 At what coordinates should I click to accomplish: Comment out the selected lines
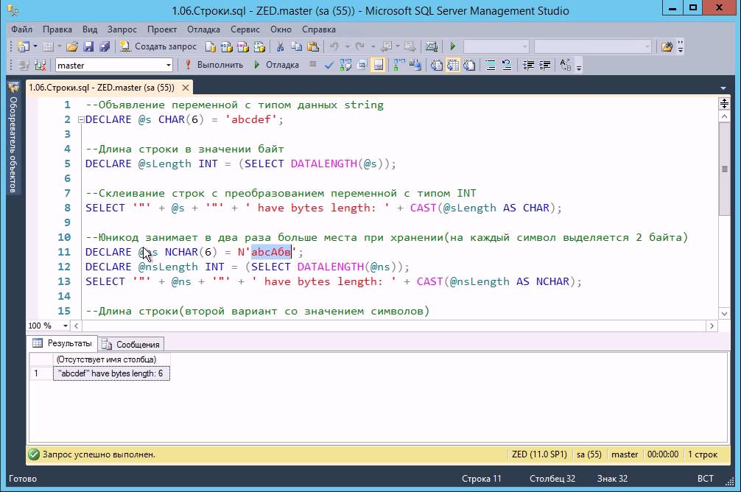tap(491, 66)
